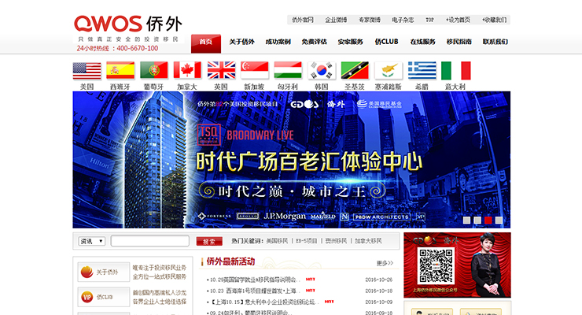Click the +收藏我们 link

(x=495, y=20)
